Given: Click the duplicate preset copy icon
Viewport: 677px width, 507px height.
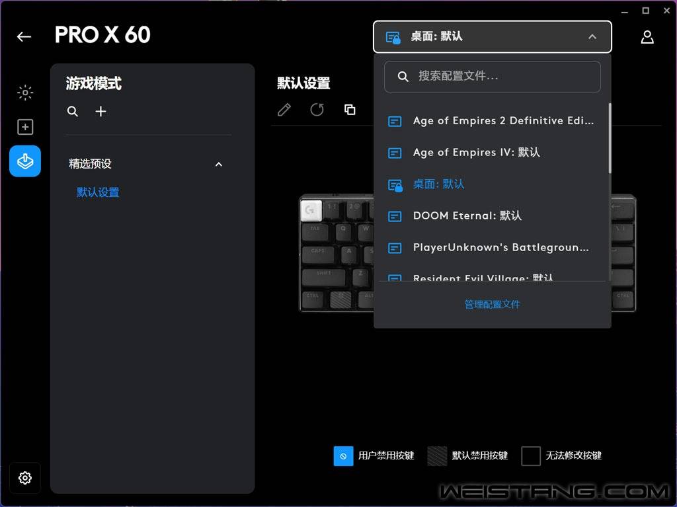Looking at the screenshot, I should 350,110.
